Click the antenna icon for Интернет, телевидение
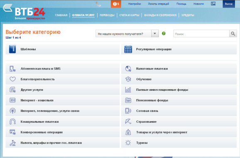This screenshot has height=158, width=240. point(12,111)
